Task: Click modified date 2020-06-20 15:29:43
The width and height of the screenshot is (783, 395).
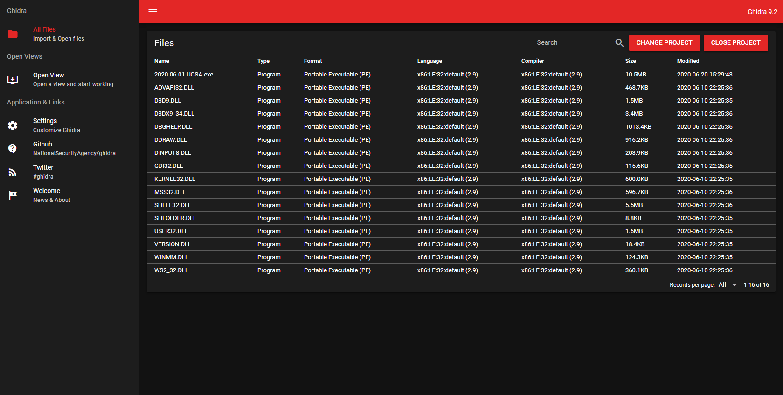Action: tap(705, 75)
